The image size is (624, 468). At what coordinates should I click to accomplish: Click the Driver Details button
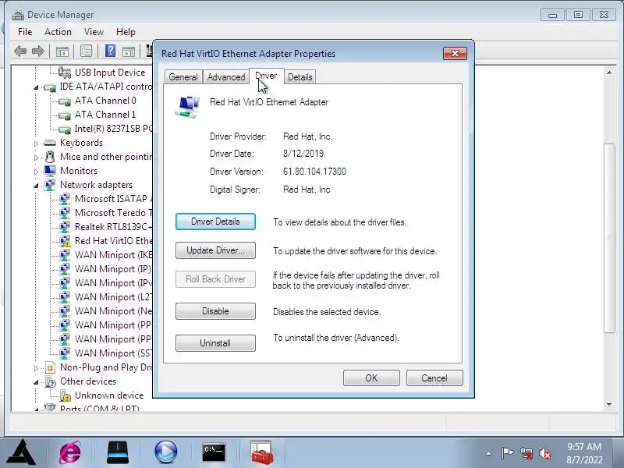tap(215, 222)
